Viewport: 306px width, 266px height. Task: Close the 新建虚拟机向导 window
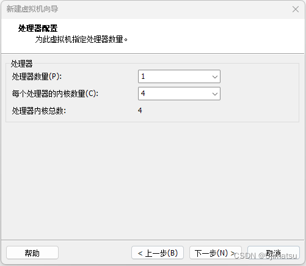point(296,9)
